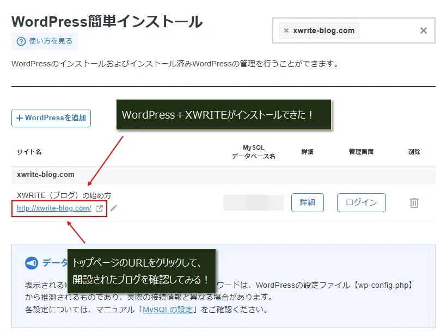Click the 詳細 column header
447x333 pixels.
pyautogui.click(x=307, y=152)
